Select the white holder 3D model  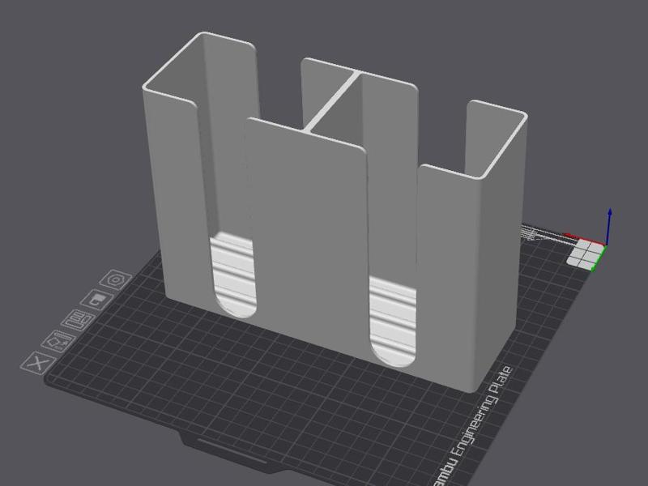(335, 211)
